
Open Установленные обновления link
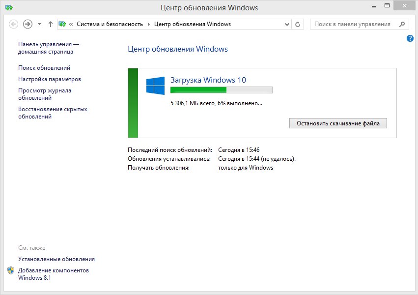coord(56,259)
